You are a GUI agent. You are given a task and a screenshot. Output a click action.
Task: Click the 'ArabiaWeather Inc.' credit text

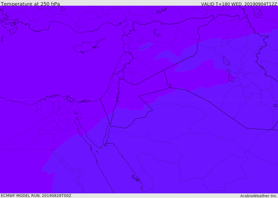259,196
